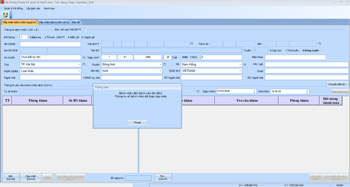350x187 pixels.
Task: Click the Đối tượng number field
Action: pyautogui.click(x=24, y=37)
